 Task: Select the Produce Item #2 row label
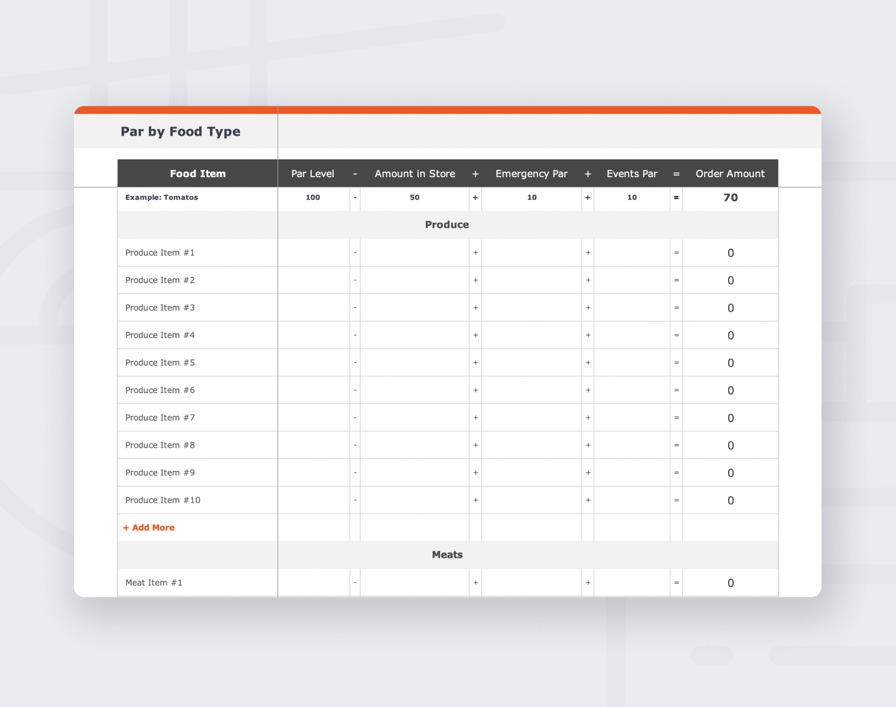tap(159, 280)
